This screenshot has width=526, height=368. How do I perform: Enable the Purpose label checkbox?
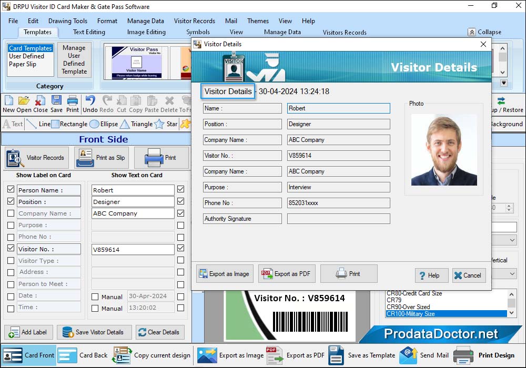[x=11, y=225]
